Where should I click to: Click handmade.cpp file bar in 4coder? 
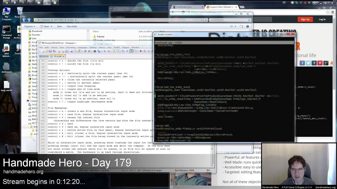[224, 43]
